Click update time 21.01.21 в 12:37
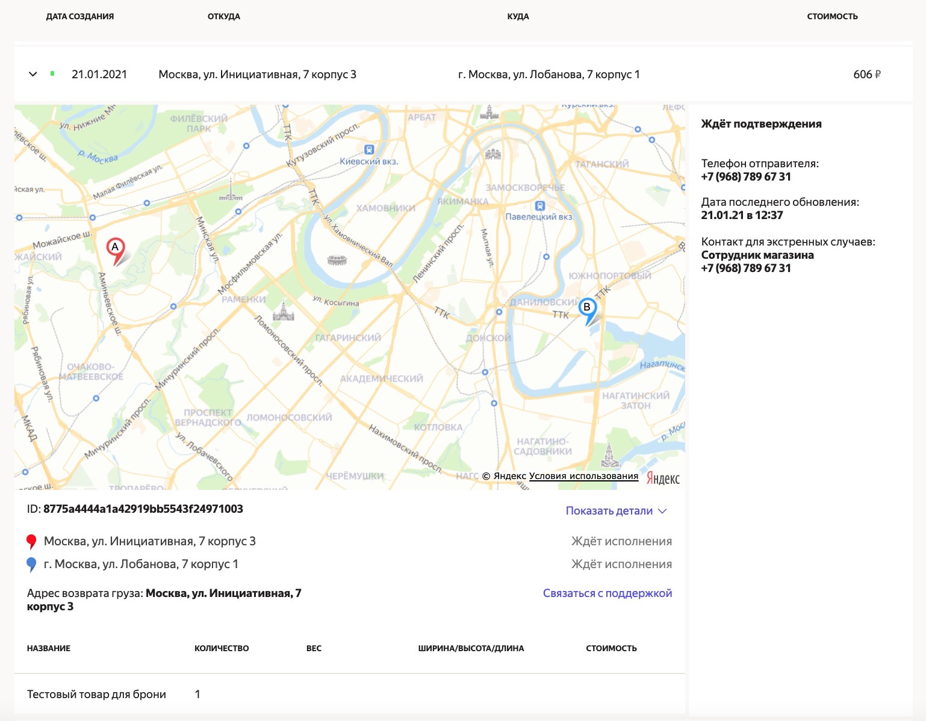This screenshot has height=721, width=926. 742,215
